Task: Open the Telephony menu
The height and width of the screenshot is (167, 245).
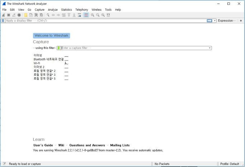Action: pyautogui.click(x=82, y=10)
